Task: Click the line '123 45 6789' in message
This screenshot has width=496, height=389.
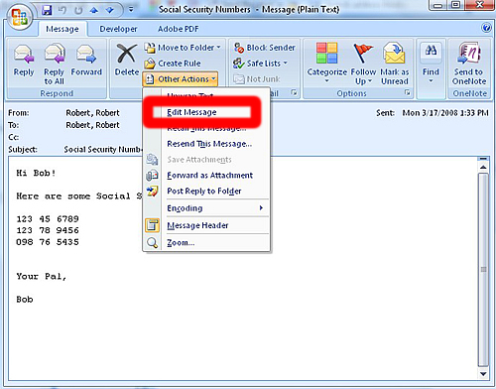Action: [48, 219]
